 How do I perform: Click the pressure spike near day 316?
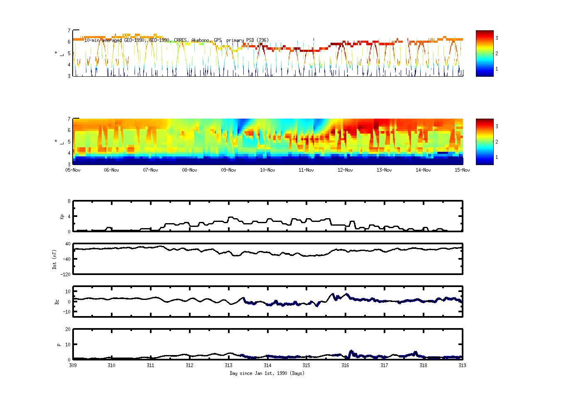(x=351, y=352)
